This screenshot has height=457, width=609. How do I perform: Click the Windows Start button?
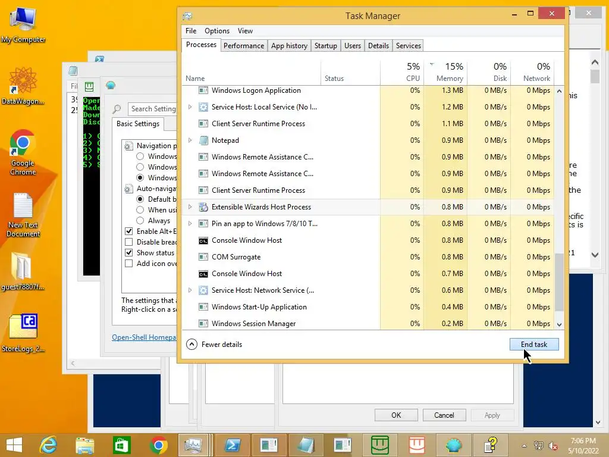[14, 445]
